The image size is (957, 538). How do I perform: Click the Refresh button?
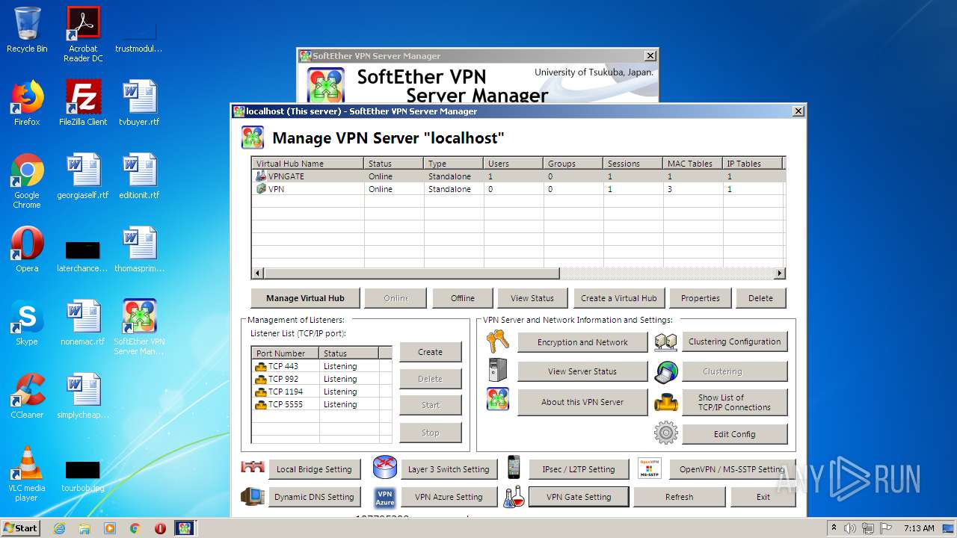[x=680, y=497]
